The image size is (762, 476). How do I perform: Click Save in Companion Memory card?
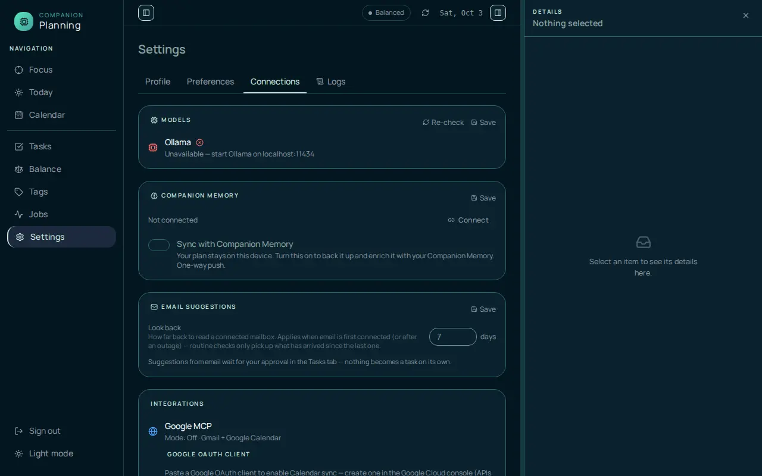(x=483, y=198)
